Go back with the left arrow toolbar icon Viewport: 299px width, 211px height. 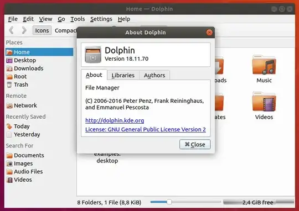12,30
